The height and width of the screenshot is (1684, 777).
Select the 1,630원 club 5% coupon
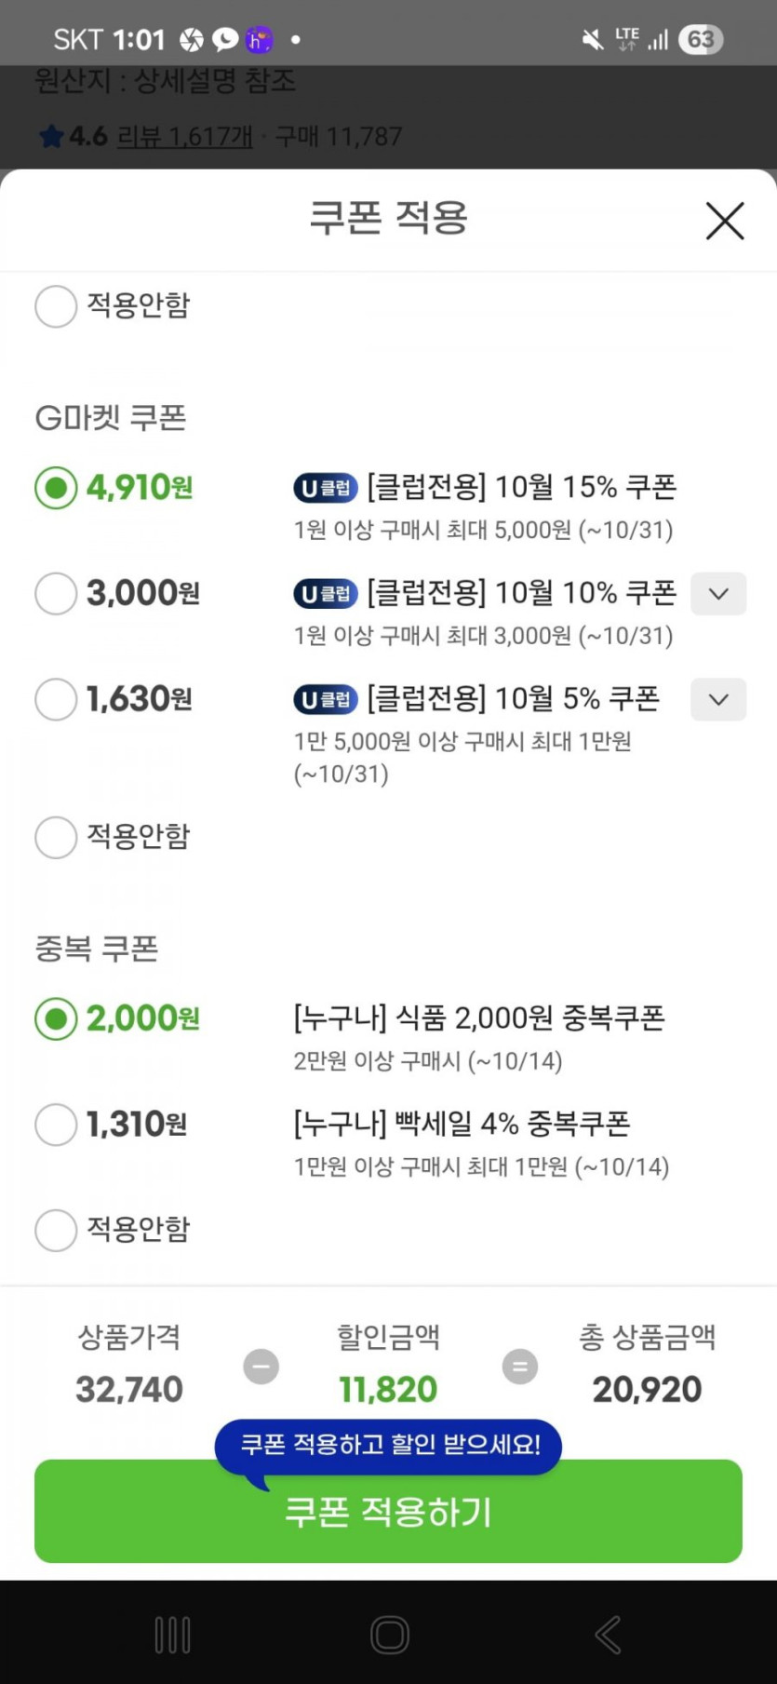(x=56, y=700)
